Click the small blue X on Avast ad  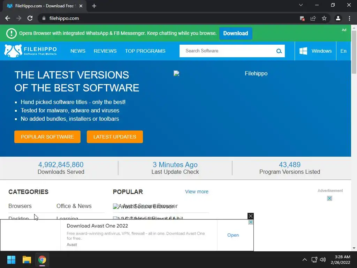[x=251, y=222]
